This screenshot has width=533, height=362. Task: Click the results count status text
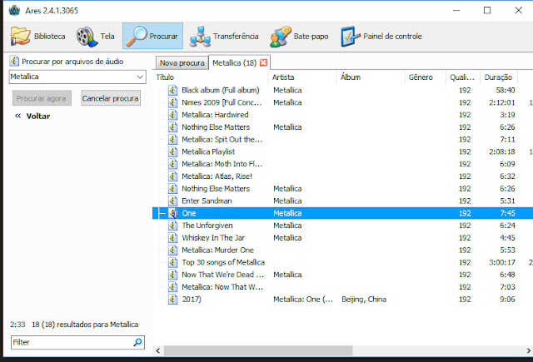point(85,325)
